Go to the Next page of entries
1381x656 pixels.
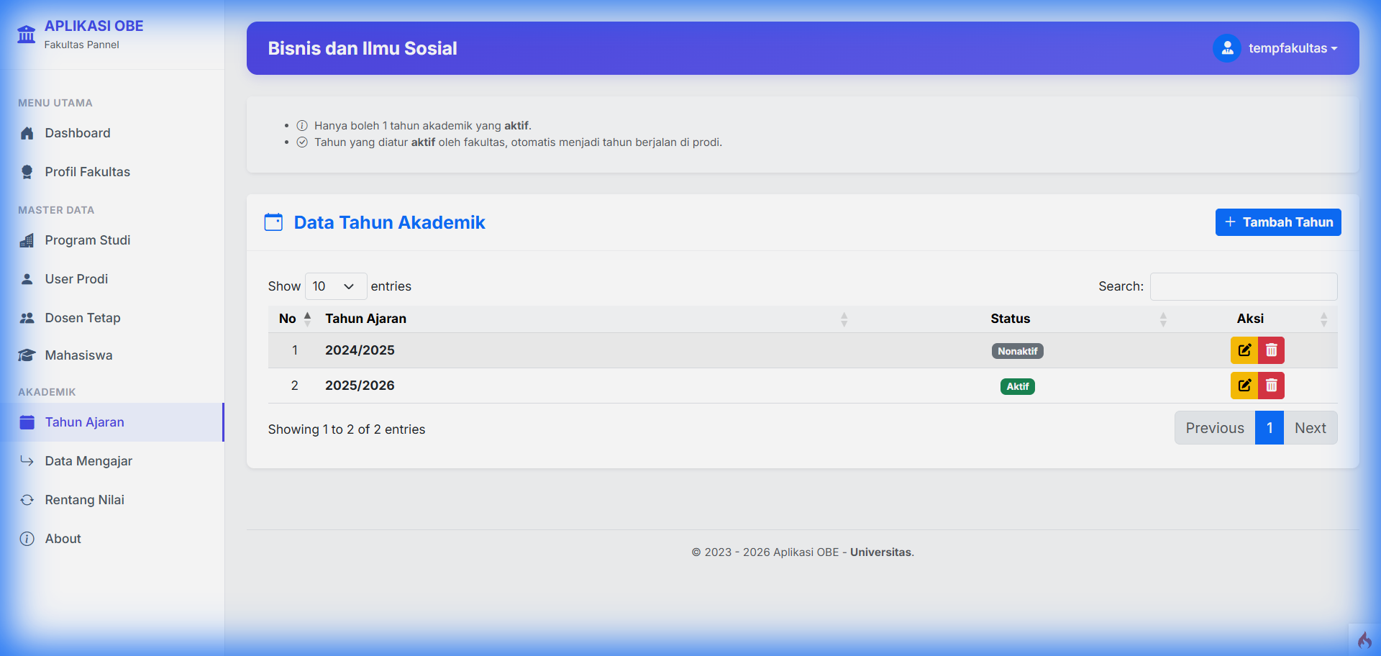pyautogui.click(x=1310, y=428)
